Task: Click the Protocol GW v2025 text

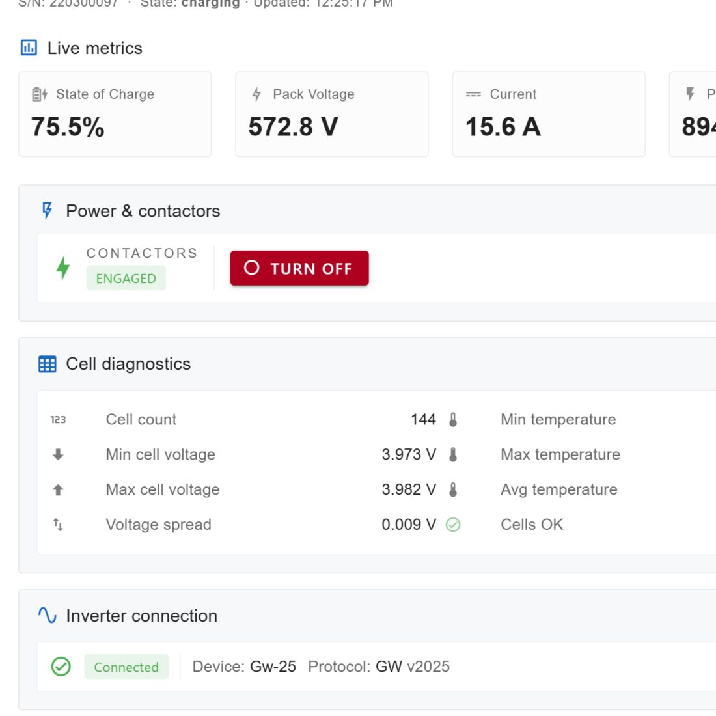Action: [x=379, y=667]
